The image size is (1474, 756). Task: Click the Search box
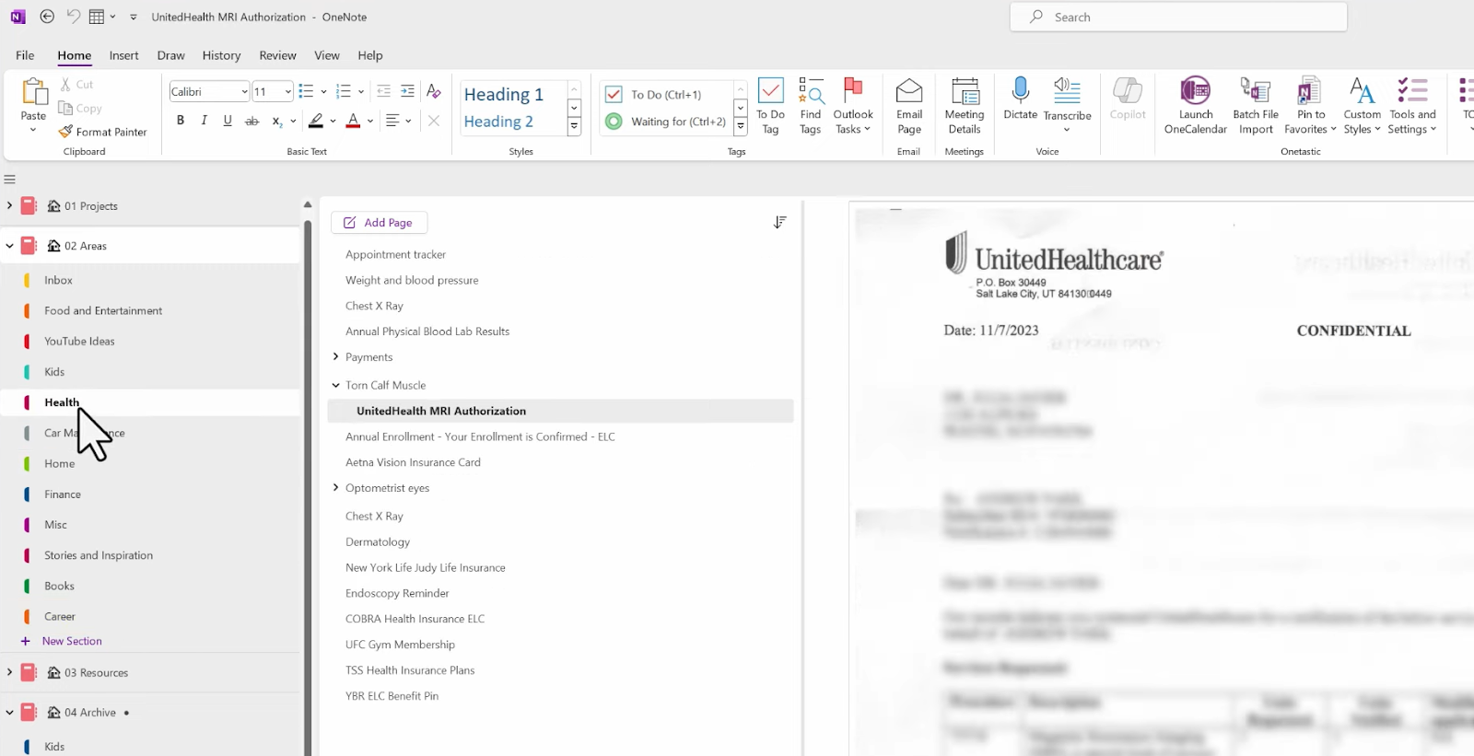coord(1178,17)
